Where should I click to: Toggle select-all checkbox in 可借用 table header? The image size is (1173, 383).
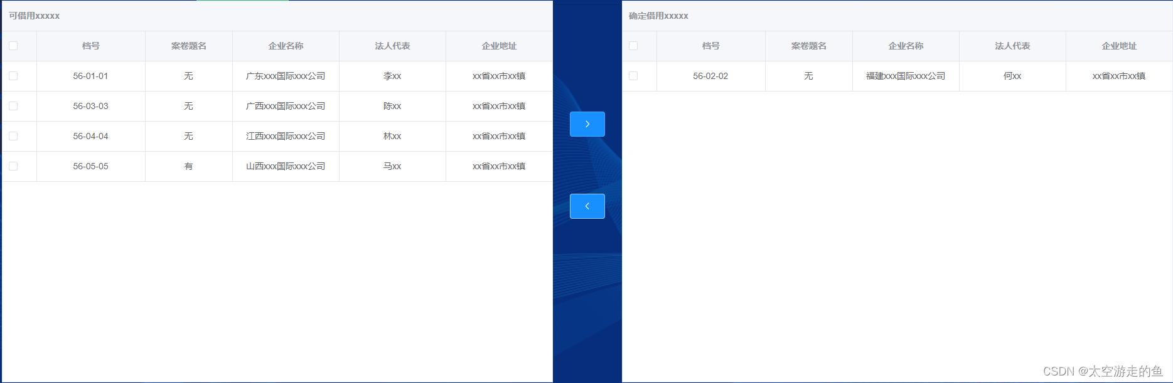coord(13,46)
